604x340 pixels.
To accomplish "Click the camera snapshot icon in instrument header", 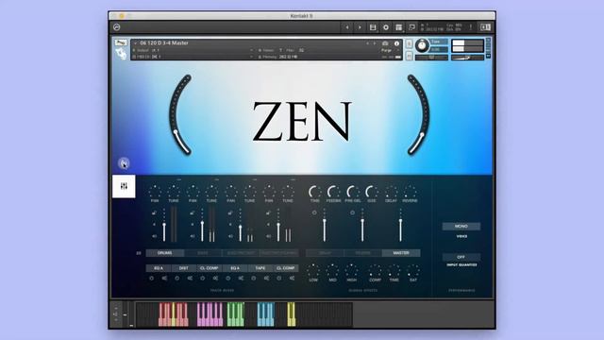I will click(x=385, y=43).
